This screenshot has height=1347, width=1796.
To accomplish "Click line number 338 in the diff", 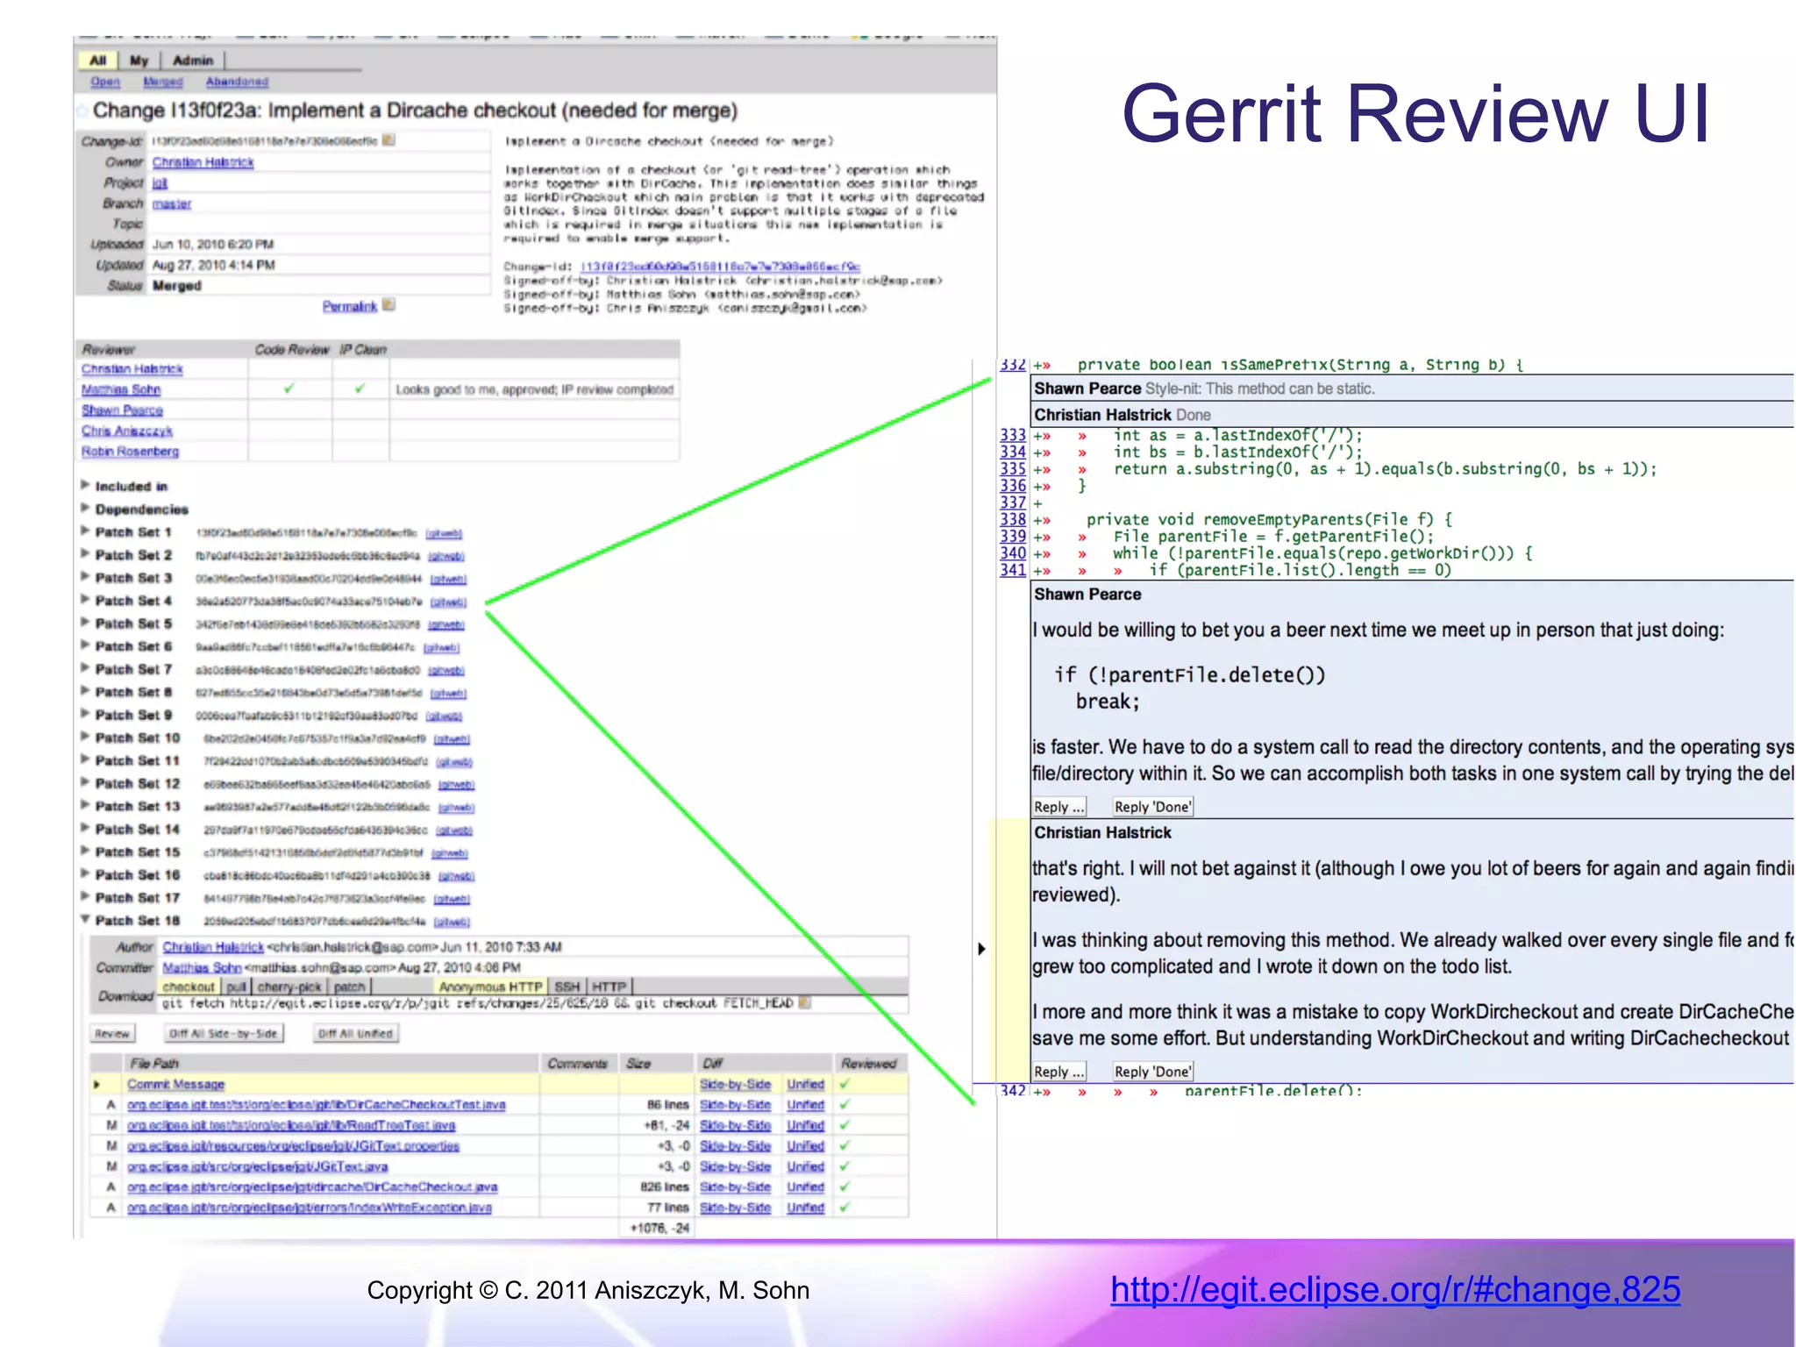I will 1013,519.
